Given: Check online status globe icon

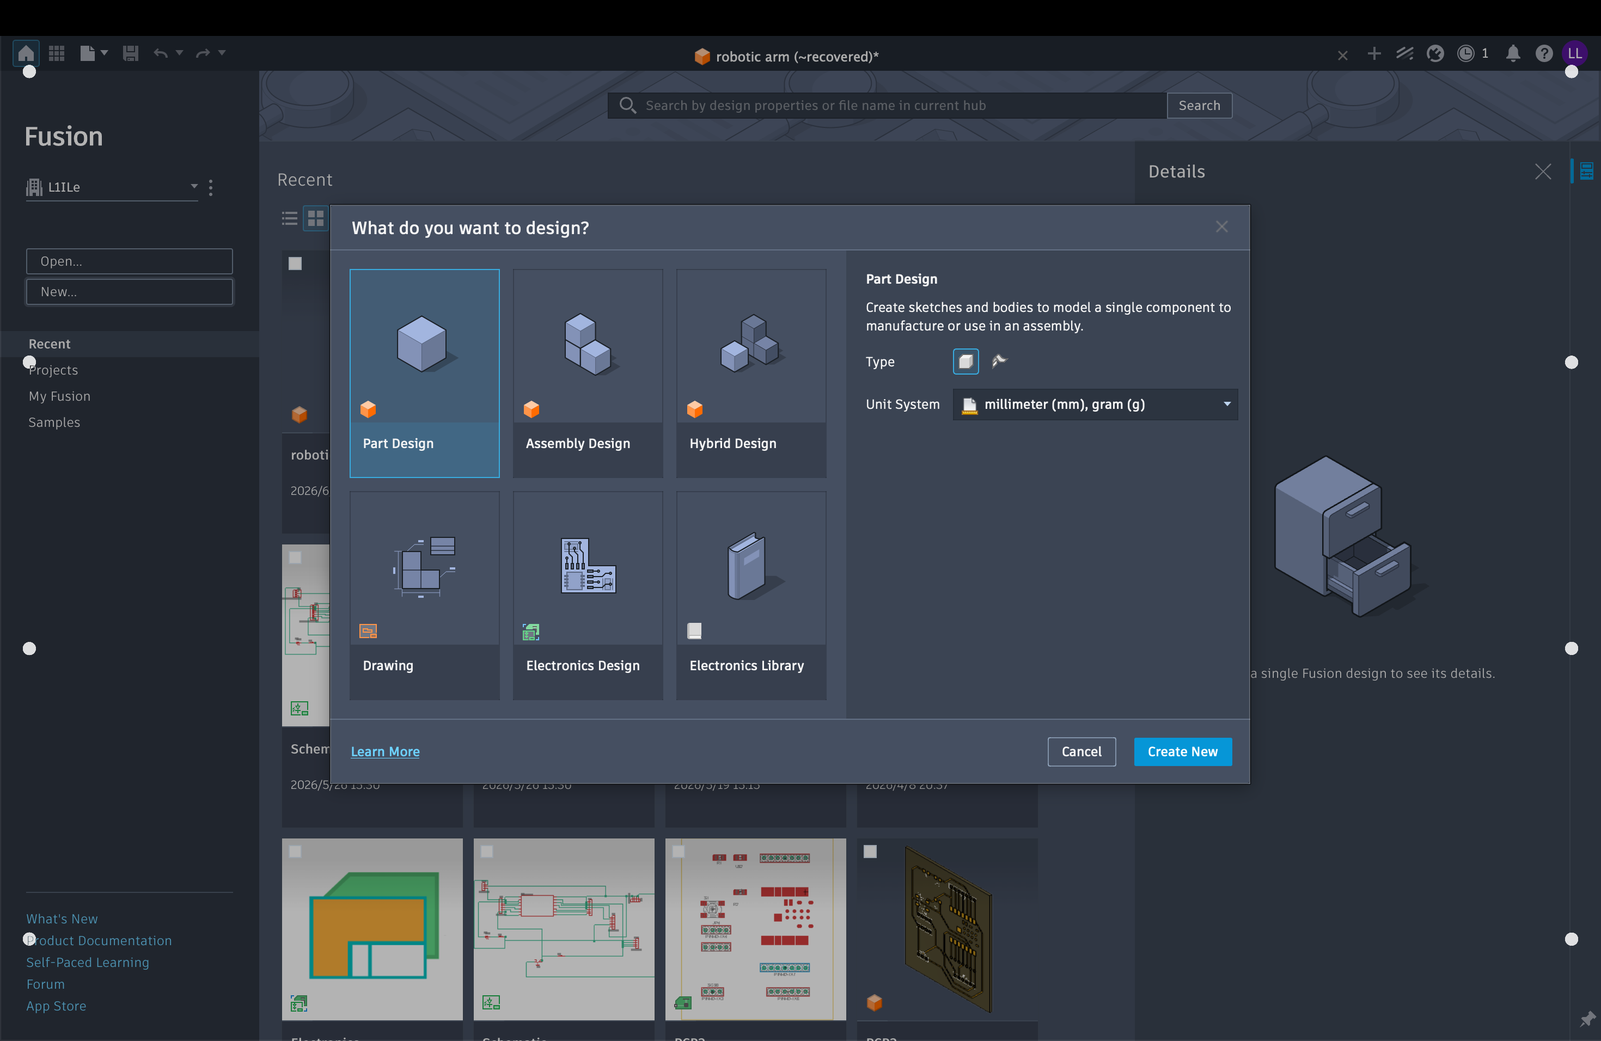Looking at the screenshot, I should pyautogui.click(x=1435, y=53).
